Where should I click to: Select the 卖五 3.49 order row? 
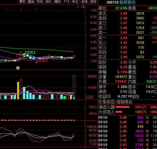(127, 13)
